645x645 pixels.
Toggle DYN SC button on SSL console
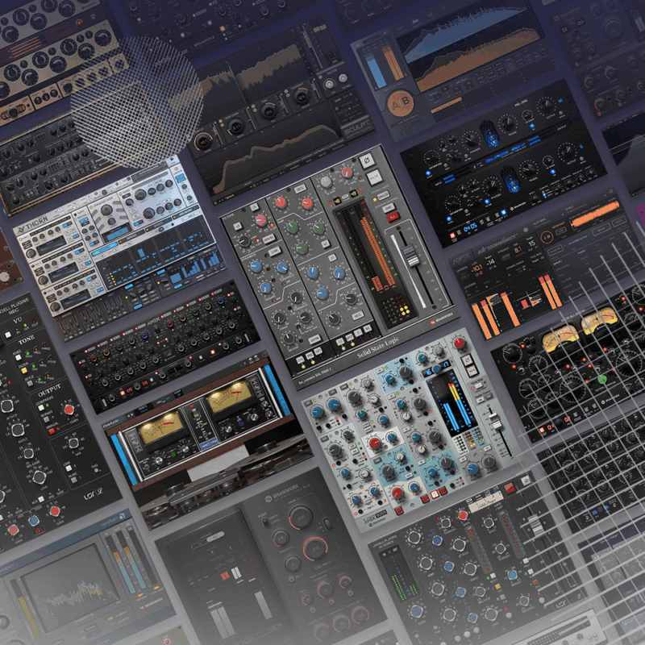tap(269, 238)
